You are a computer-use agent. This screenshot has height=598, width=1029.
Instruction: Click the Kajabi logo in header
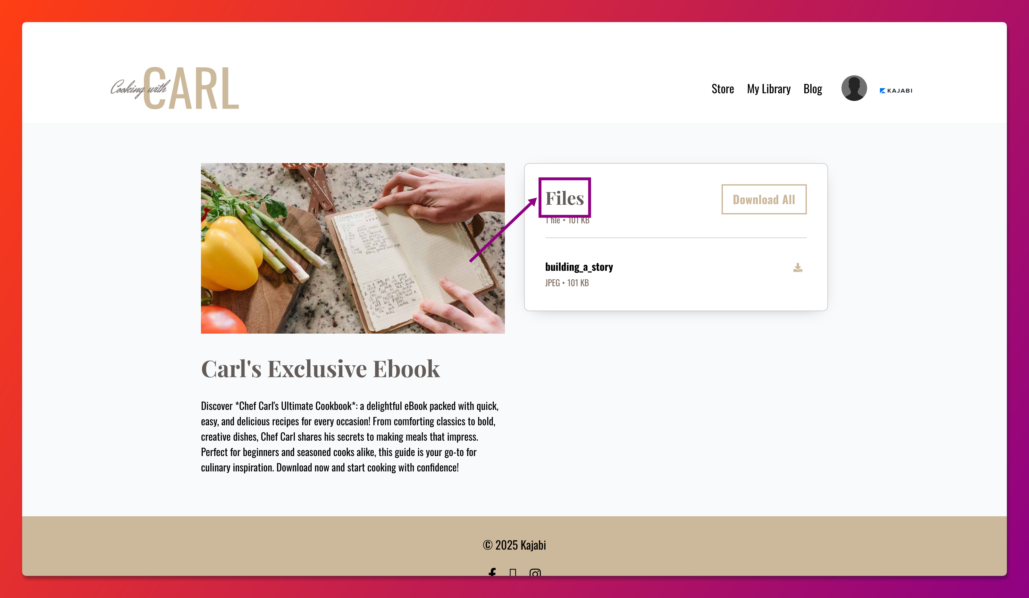pos(896,91)
